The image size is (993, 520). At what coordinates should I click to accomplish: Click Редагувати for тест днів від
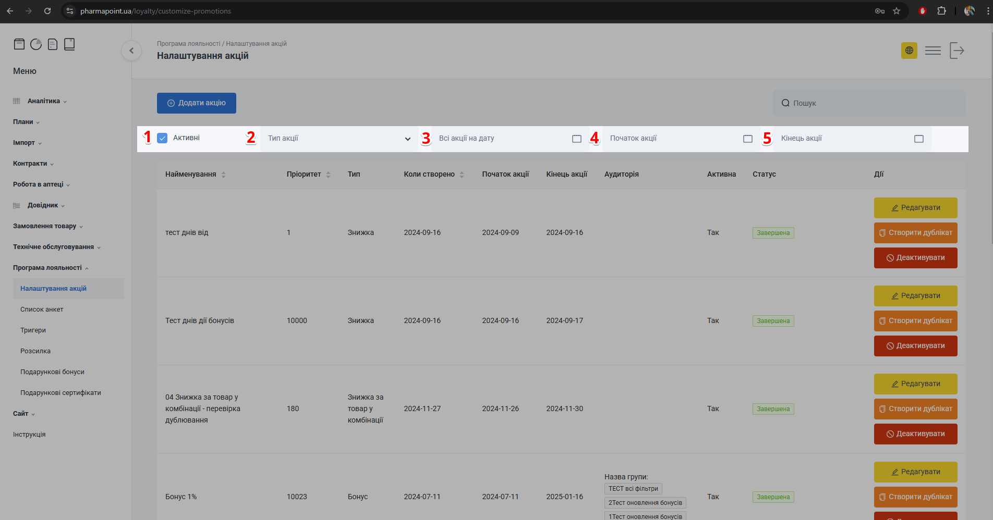[x=915, y=208]
